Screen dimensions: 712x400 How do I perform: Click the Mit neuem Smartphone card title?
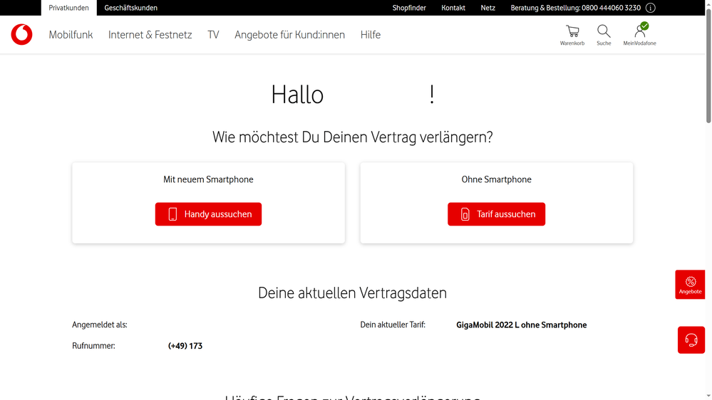(x=208, y=179)
